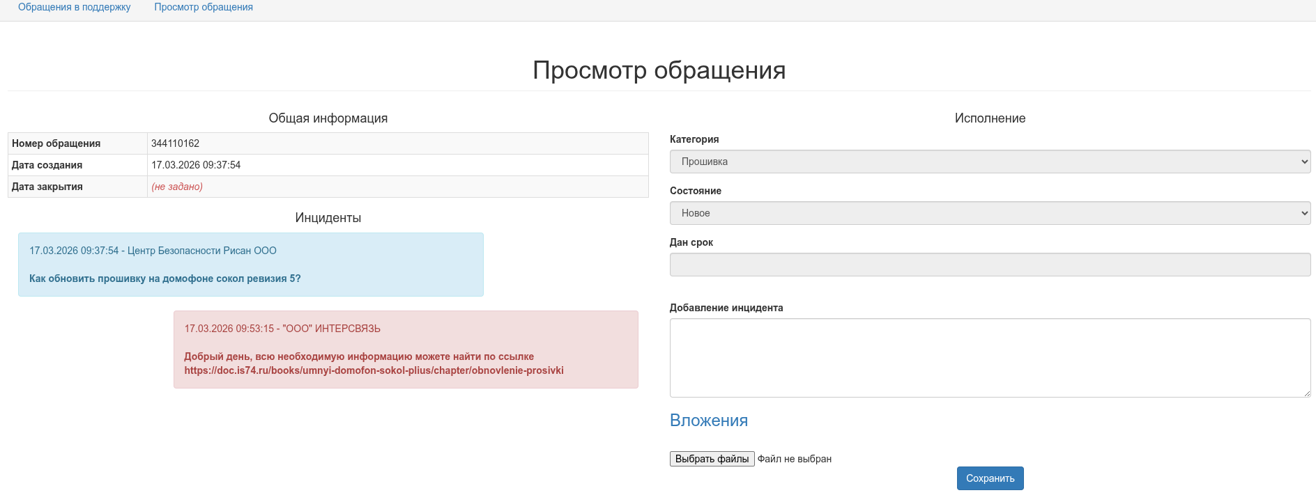The width and height of the screenshot is (1316, 502).
Task: Click the Просмотр обращения breadcrumb link
Action: point(204,7)
